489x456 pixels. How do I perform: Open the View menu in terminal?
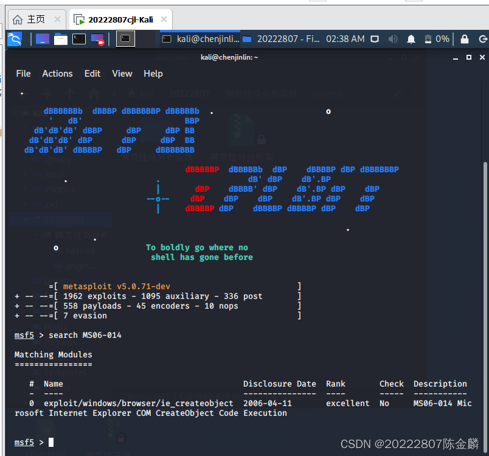(122, 74)
